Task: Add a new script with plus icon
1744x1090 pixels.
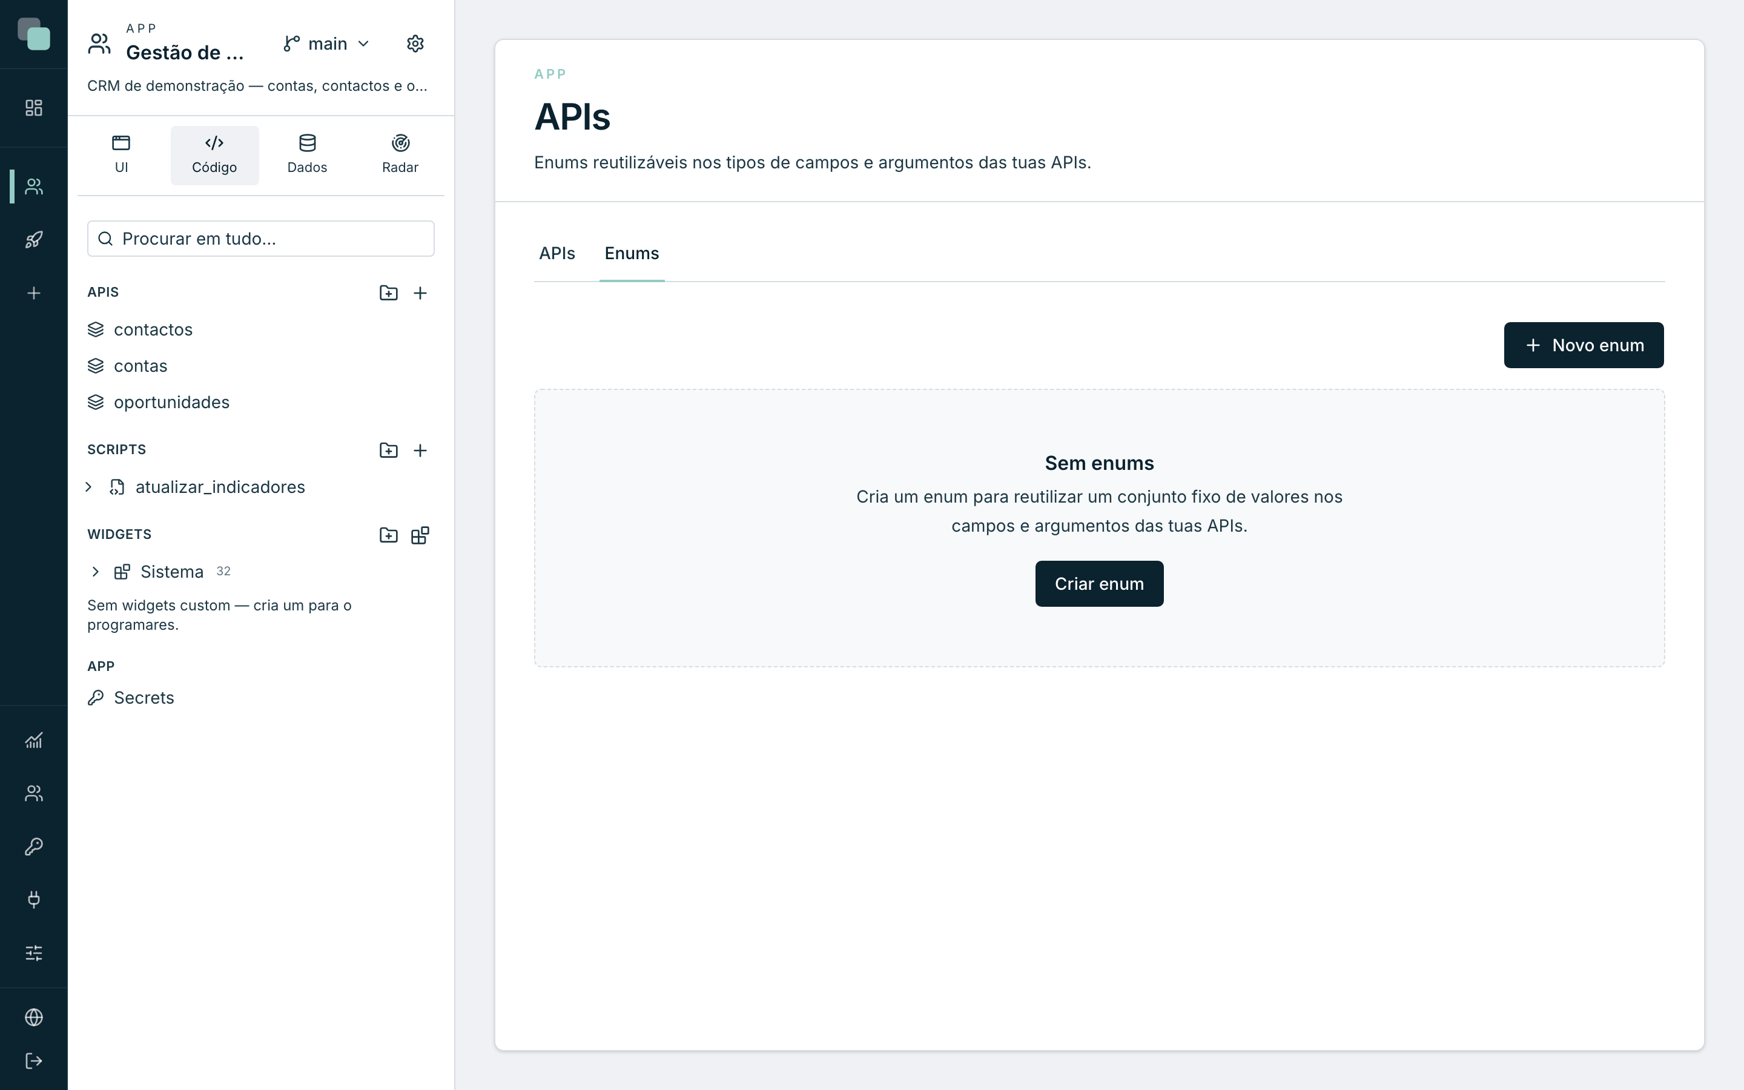Action: click(x=420, y=451)
